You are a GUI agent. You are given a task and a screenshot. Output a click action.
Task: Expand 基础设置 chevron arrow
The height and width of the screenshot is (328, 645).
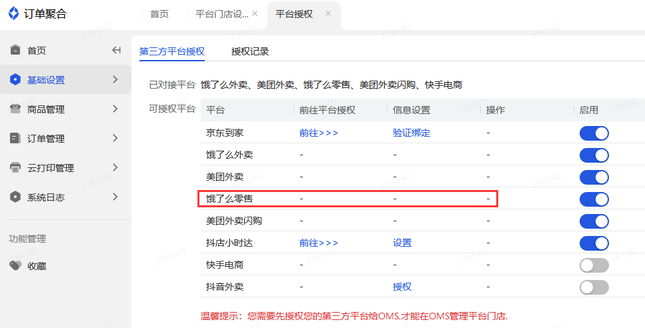pyautogui.click(x=115, y=79)
